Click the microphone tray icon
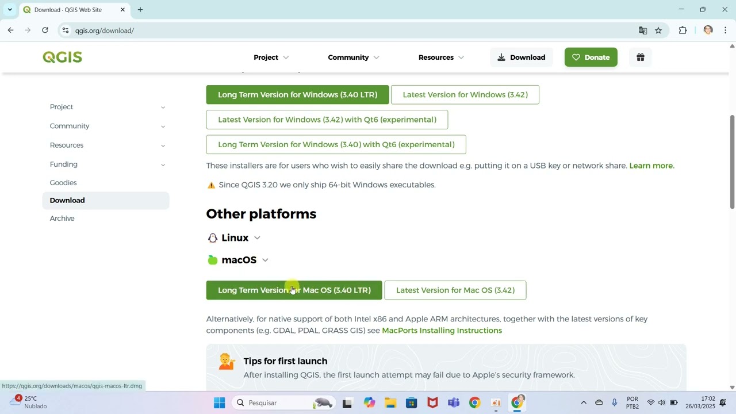 615,402
